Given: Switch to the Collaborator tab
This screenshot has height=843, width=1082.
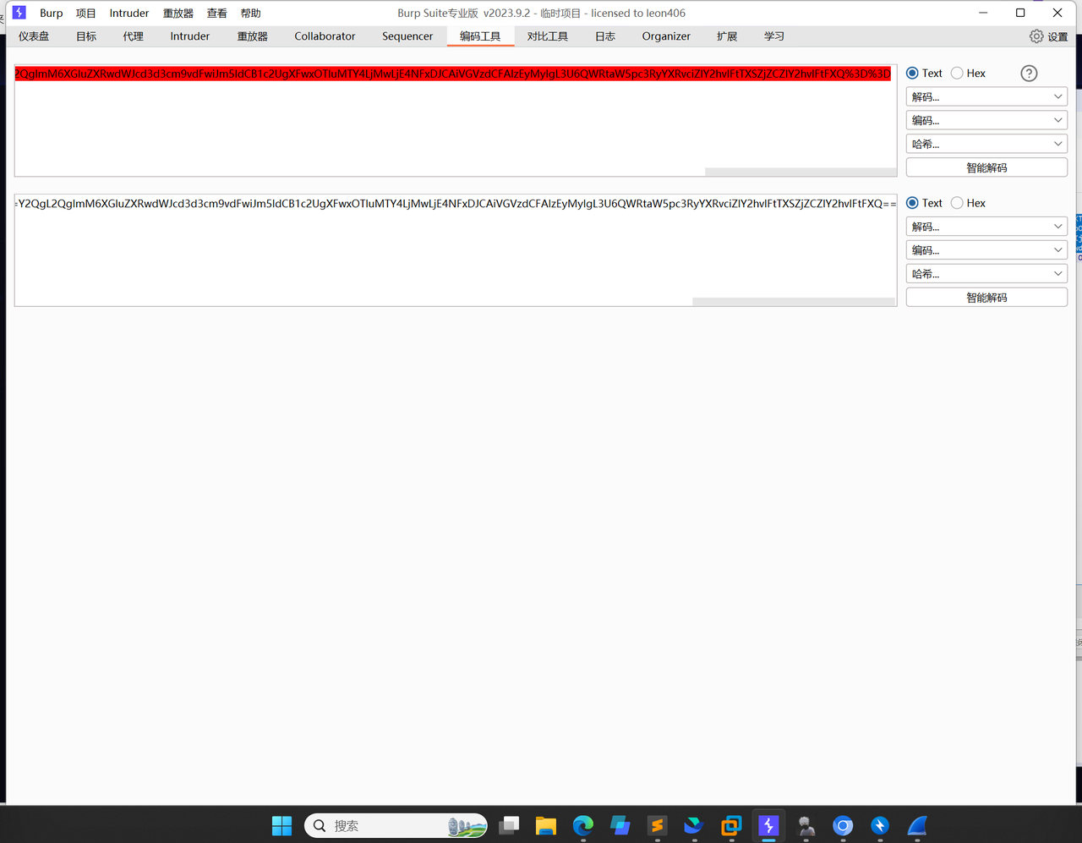Looking at the screenshot, I should 325,36.
